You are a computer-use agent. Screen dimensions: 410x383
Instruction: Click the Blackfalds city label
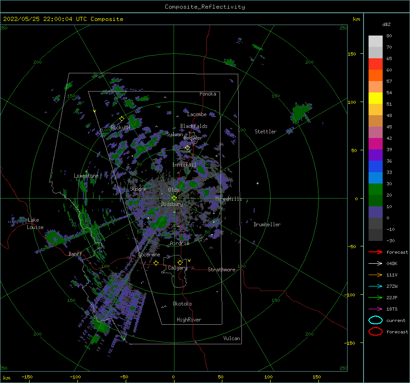point(194,126)
